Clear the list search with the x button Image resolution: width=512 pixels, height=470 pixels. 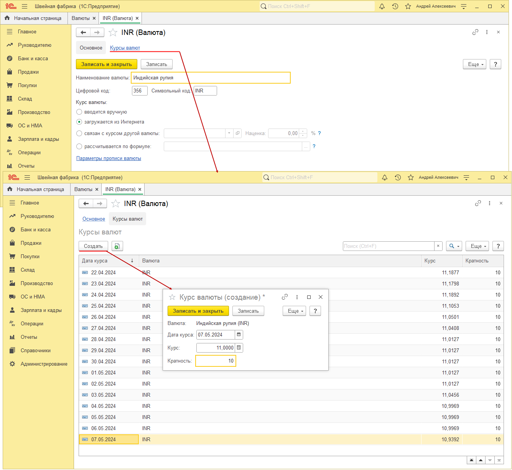pos(438,246)
